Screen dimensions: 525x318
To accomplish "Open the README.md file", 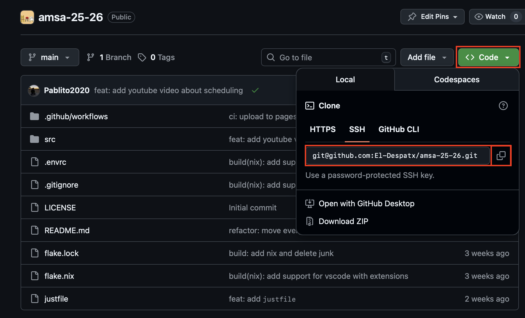I will coord(67,230).
